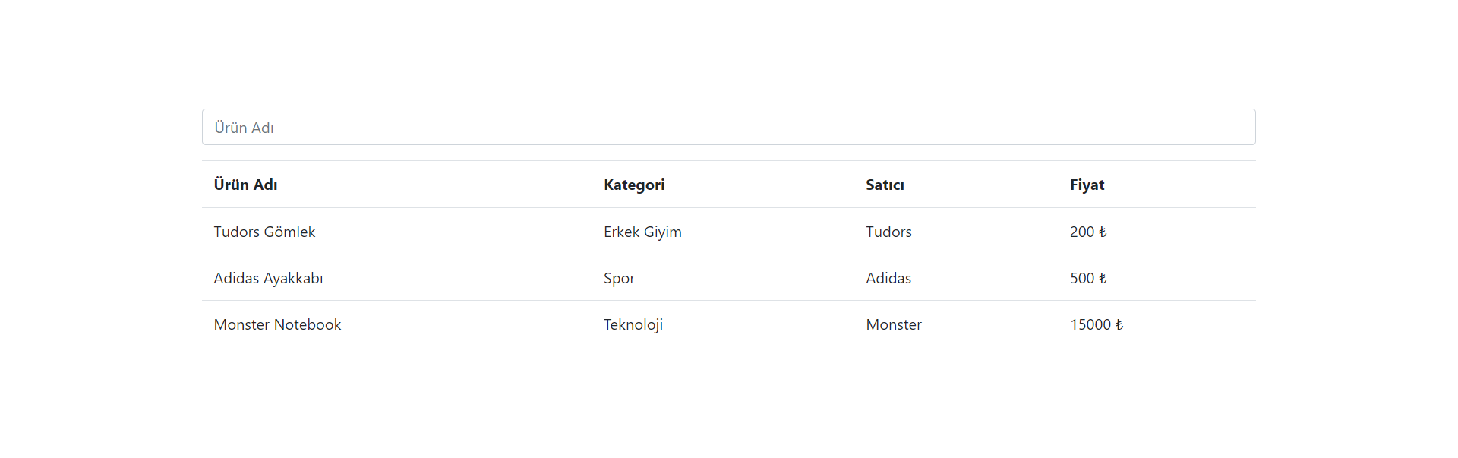Click the 15000 ₺ price cell
This screenshot has height=458, width=1458.
point(1097,324)
